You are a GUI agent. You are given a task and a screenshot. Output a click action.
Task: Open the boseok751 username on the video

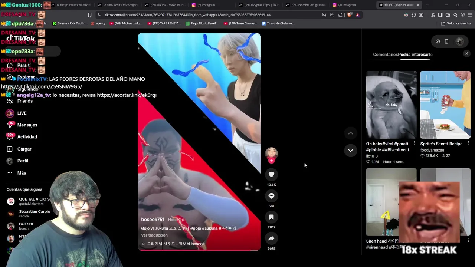(x=153, y=220)
